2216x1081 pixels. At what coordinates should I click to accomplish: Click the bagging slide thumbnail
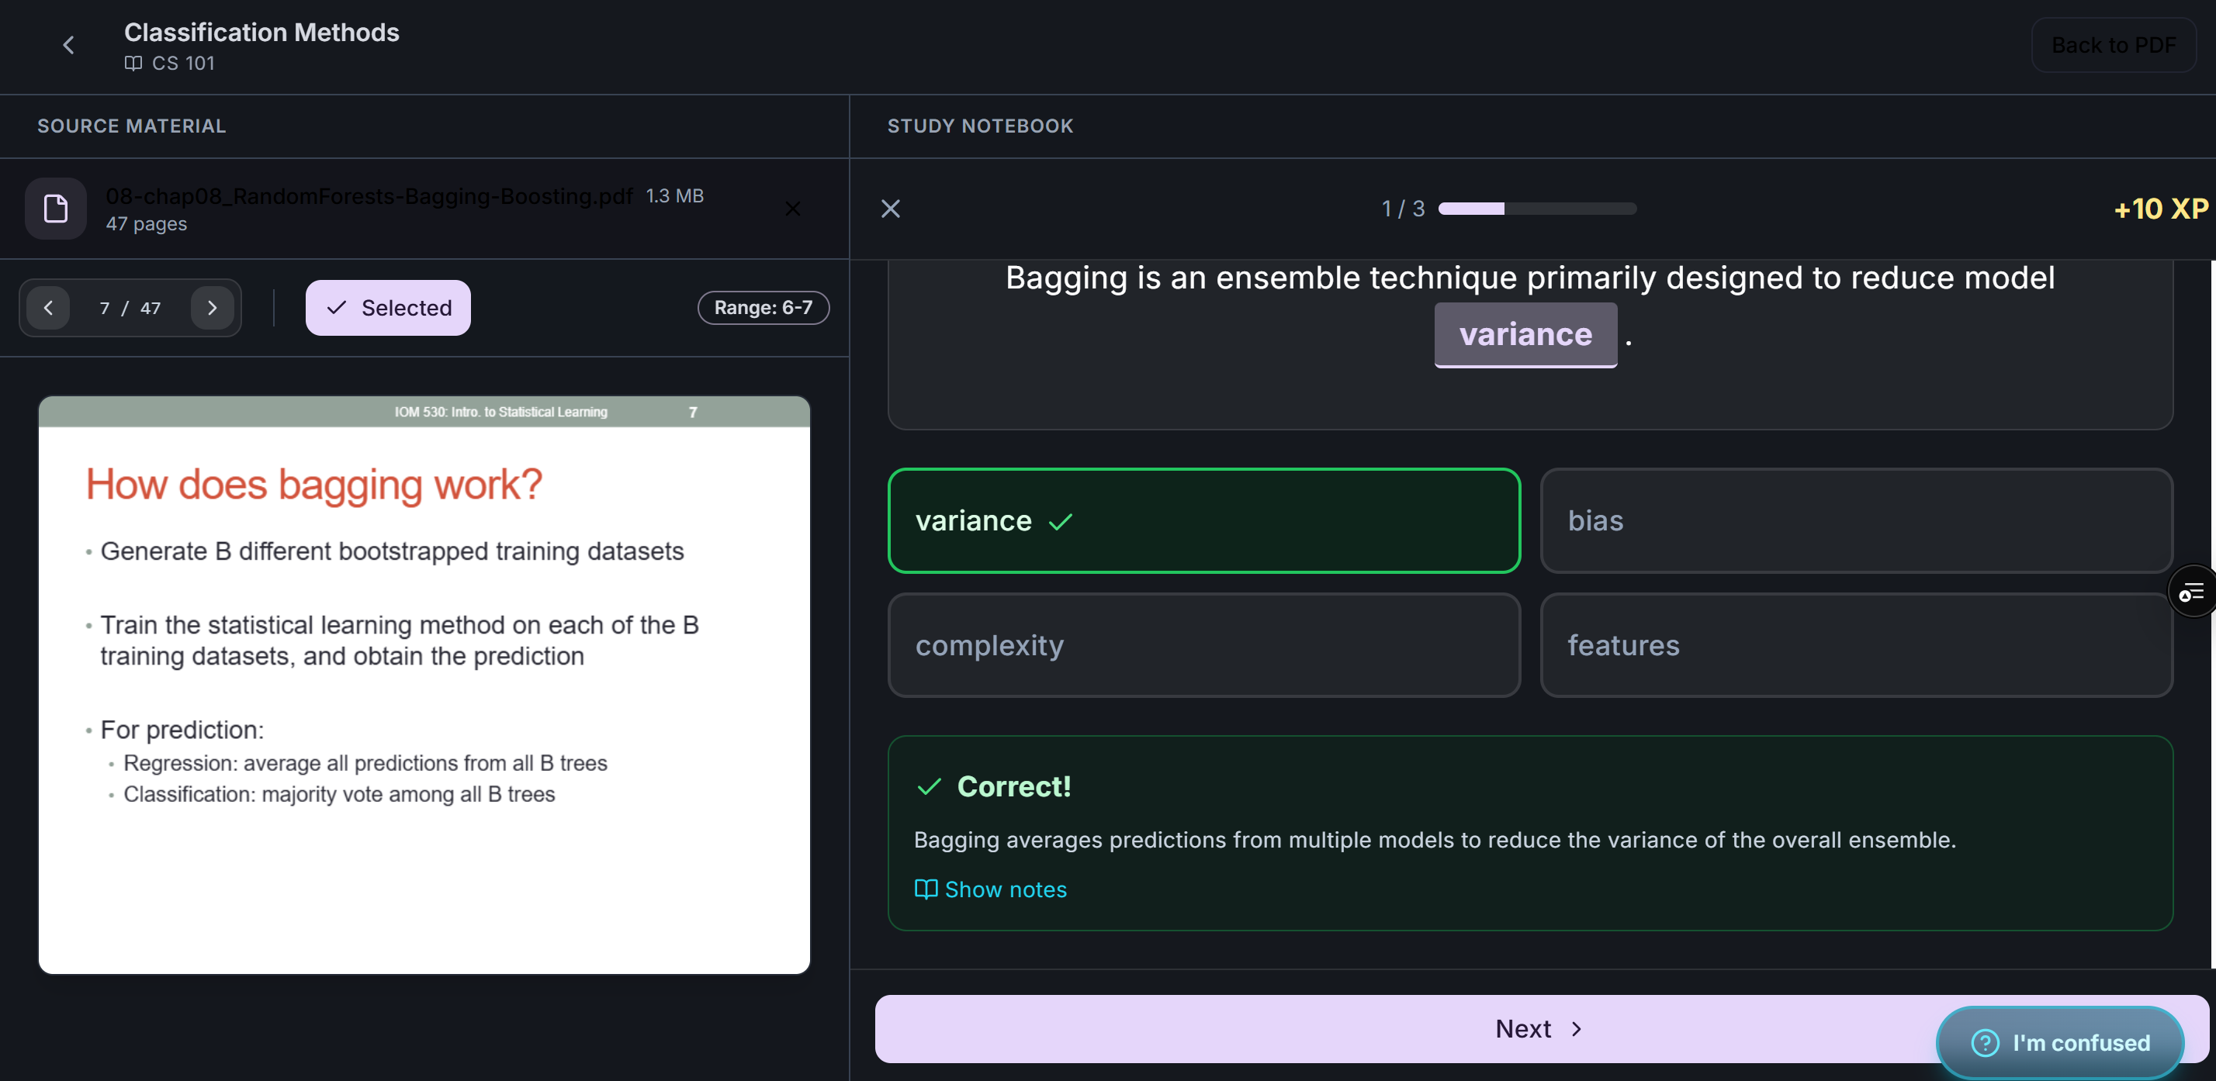click(x=424, y=685)
